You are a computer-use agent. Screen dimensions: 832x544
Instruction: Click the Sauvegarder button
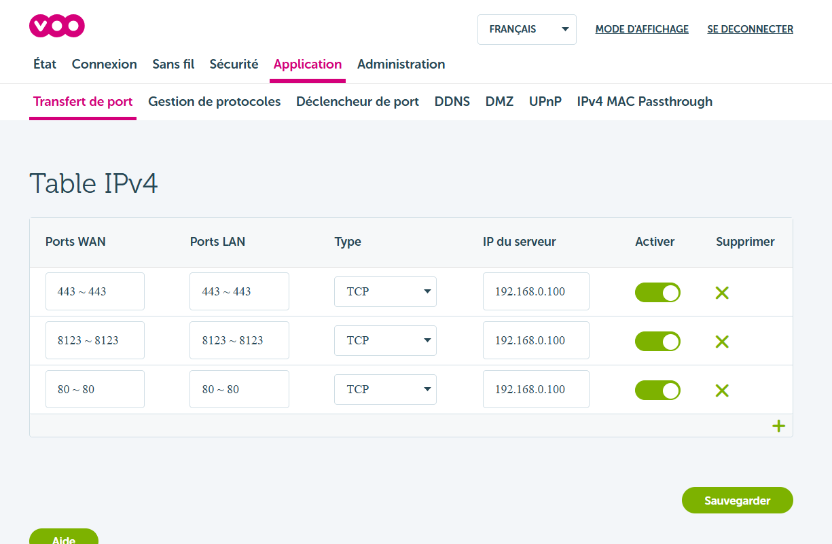[738, 501]
